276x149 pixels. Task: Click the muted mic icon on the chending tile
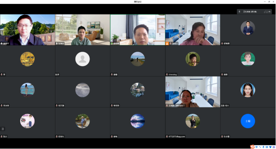coord(167,74)
